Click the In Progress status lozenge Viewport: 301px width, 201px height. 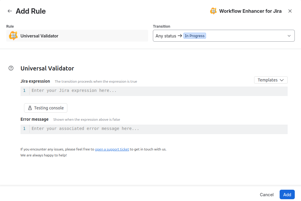(x=195, y=36)
